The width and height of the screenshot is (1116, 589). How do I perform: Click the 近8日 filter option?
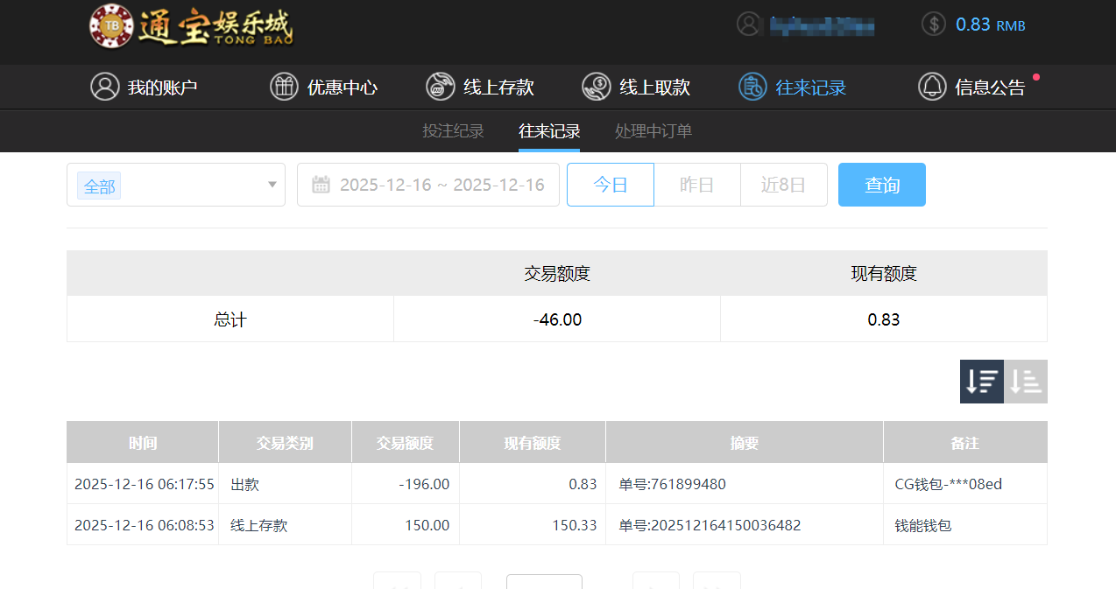tap(783, 184)
